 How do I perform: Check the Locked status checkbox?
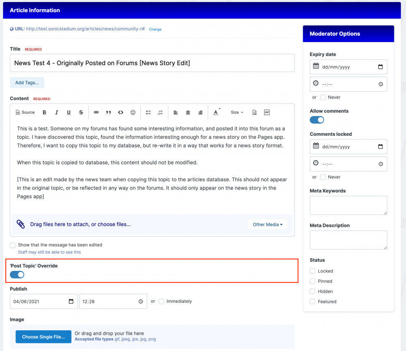[313, 271]
